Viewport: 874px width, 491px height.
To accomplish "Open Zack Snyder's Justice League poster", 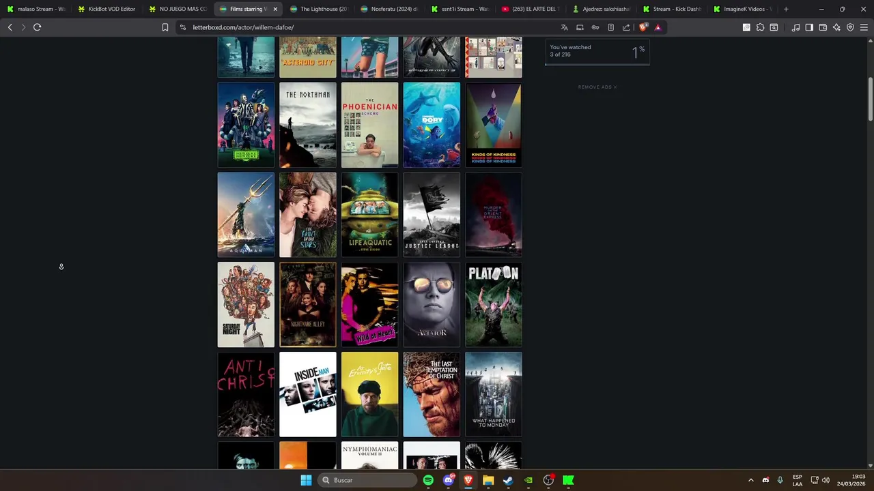I will click(432, 215).
